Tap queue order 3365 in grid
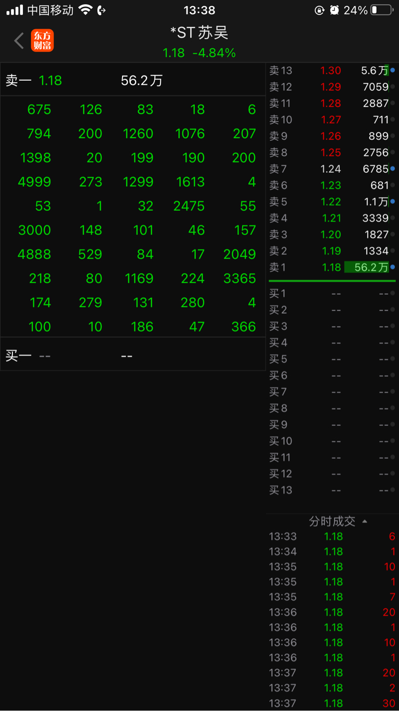 [240, 278]
